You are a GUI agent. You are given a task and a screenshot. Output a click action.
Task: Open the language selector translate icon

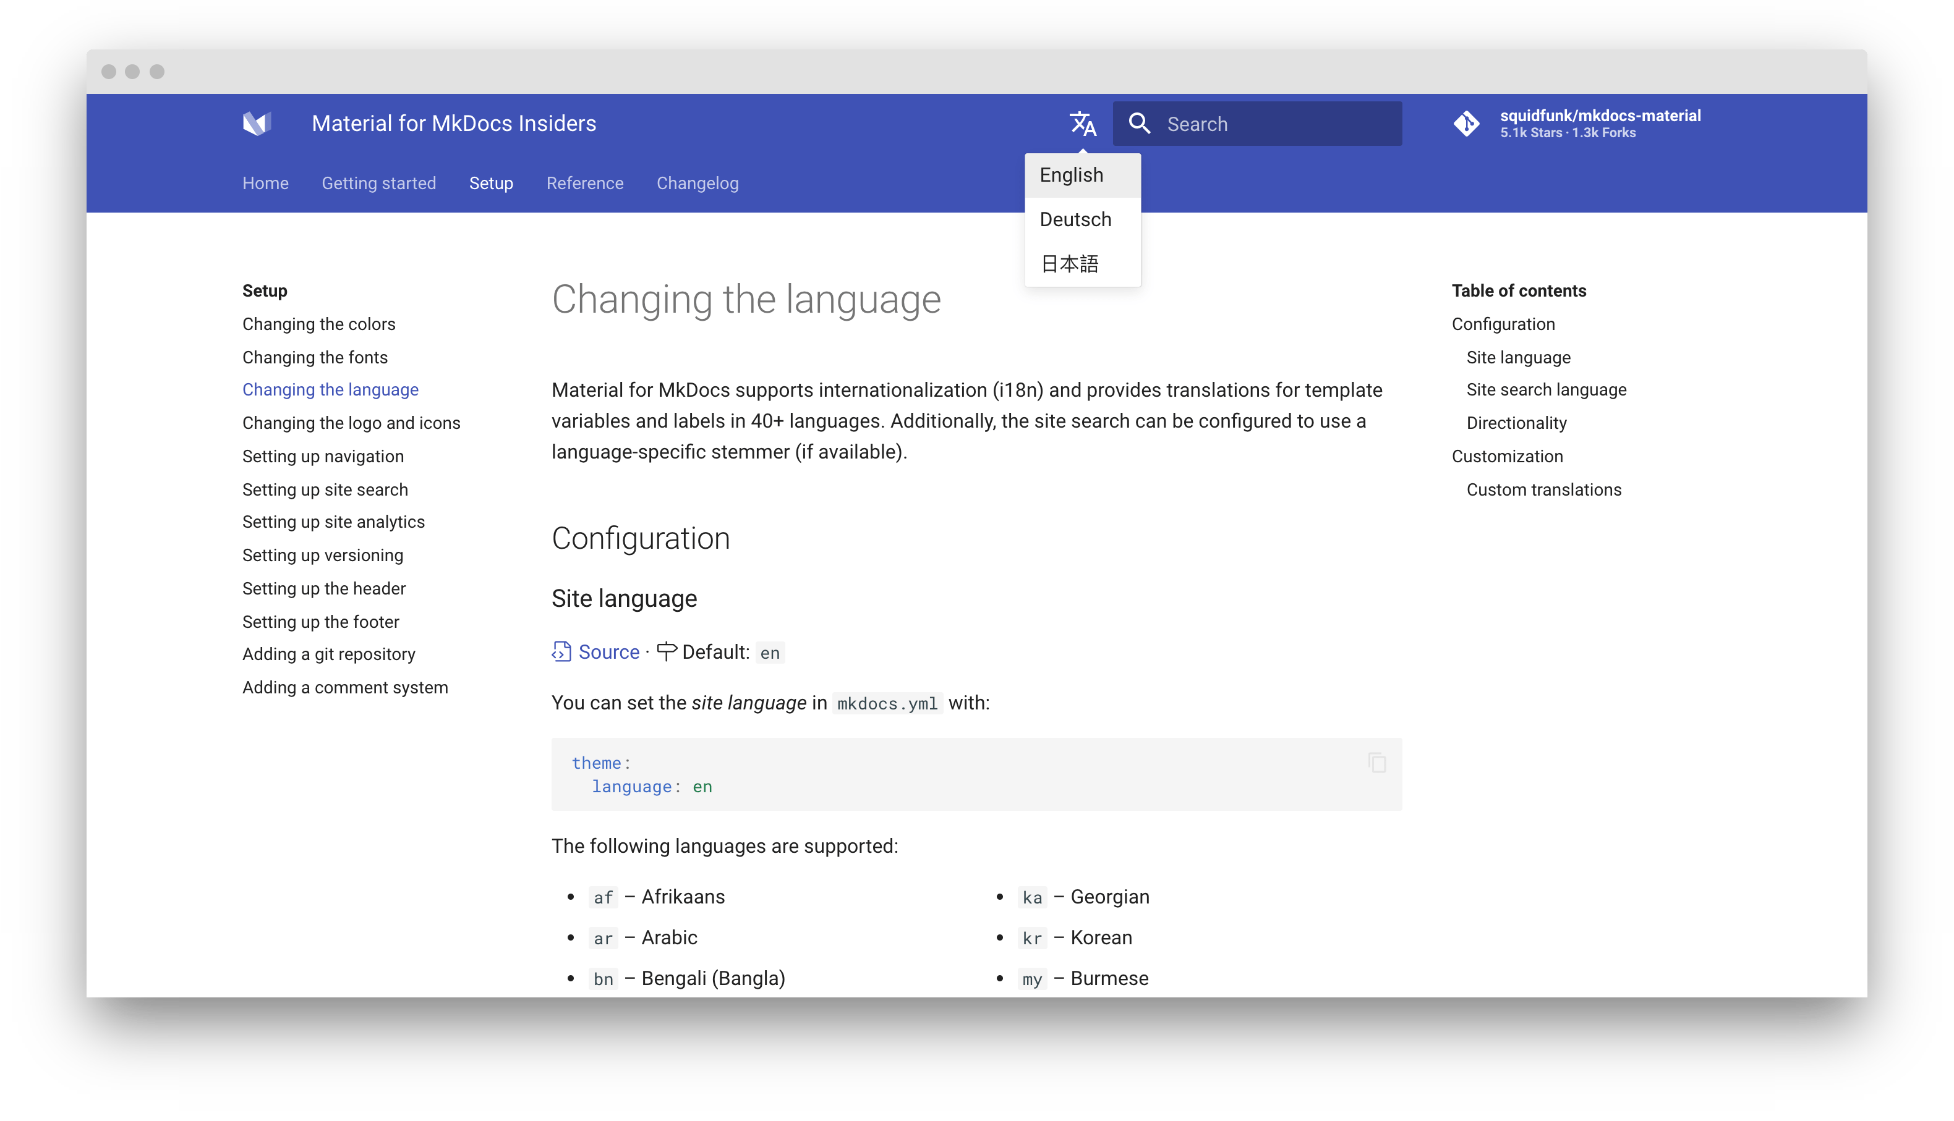point(1083,123)
